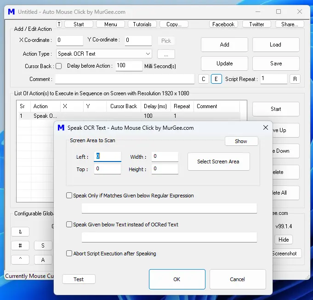This screenshot has width=313, height=300.
Task: Click the Load button
Action: (276, 45)
